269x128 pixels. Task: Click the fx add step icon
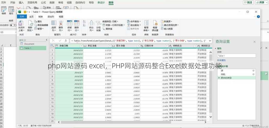point(66,41)
